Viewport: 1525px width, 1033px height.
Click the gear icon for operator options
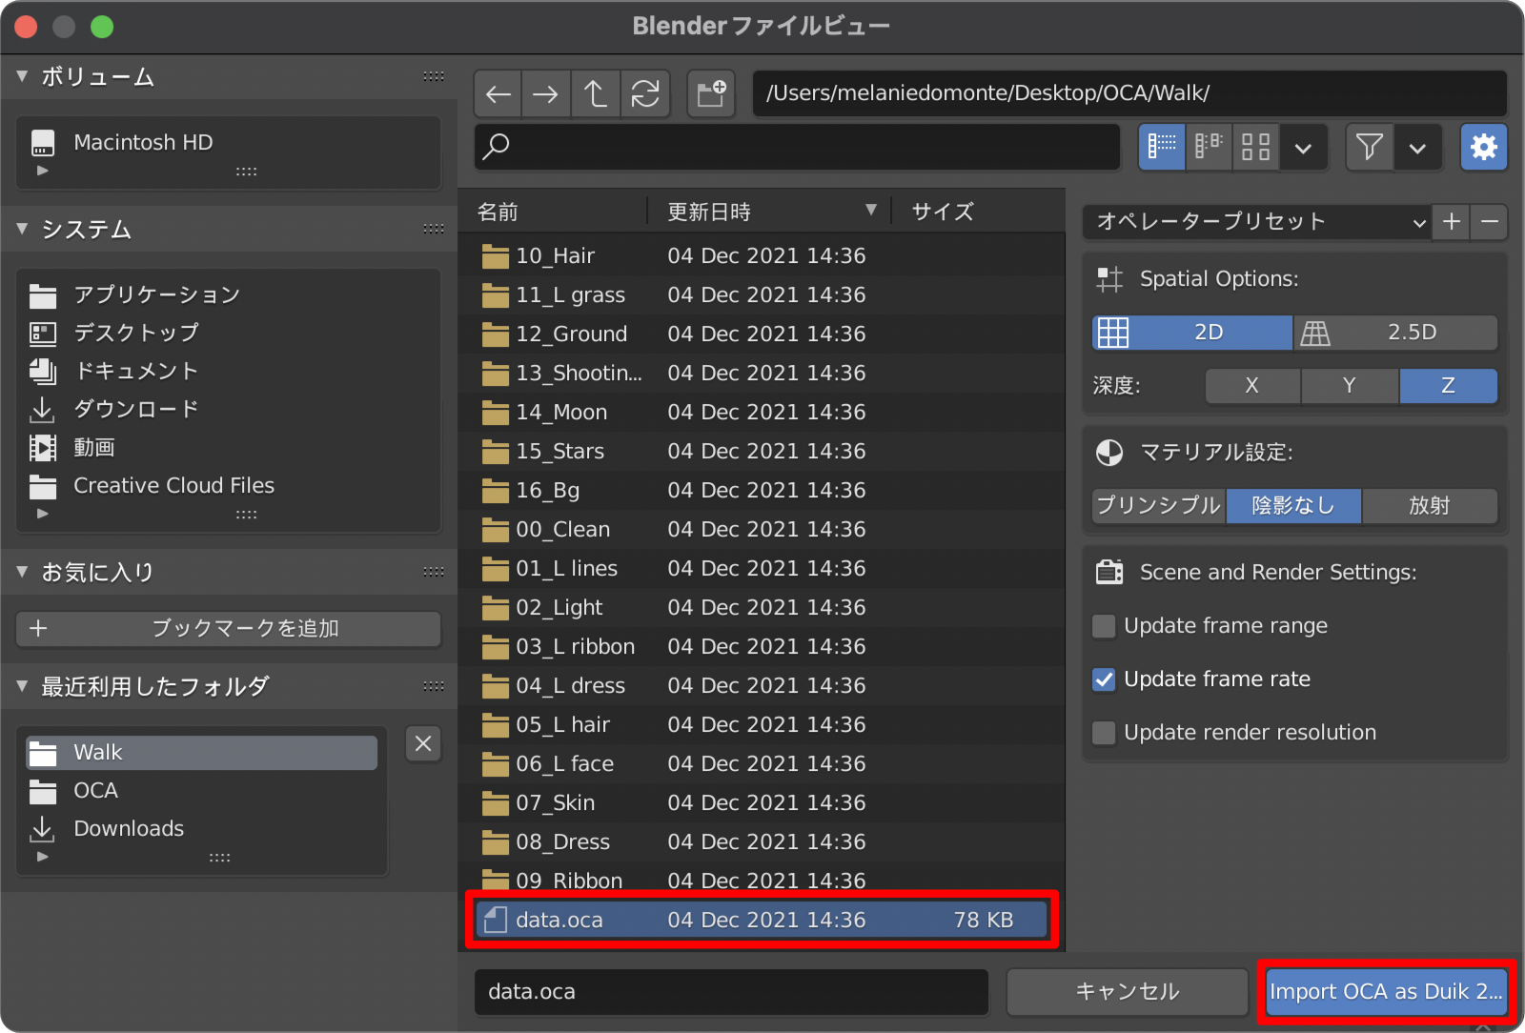point(1483,147)
